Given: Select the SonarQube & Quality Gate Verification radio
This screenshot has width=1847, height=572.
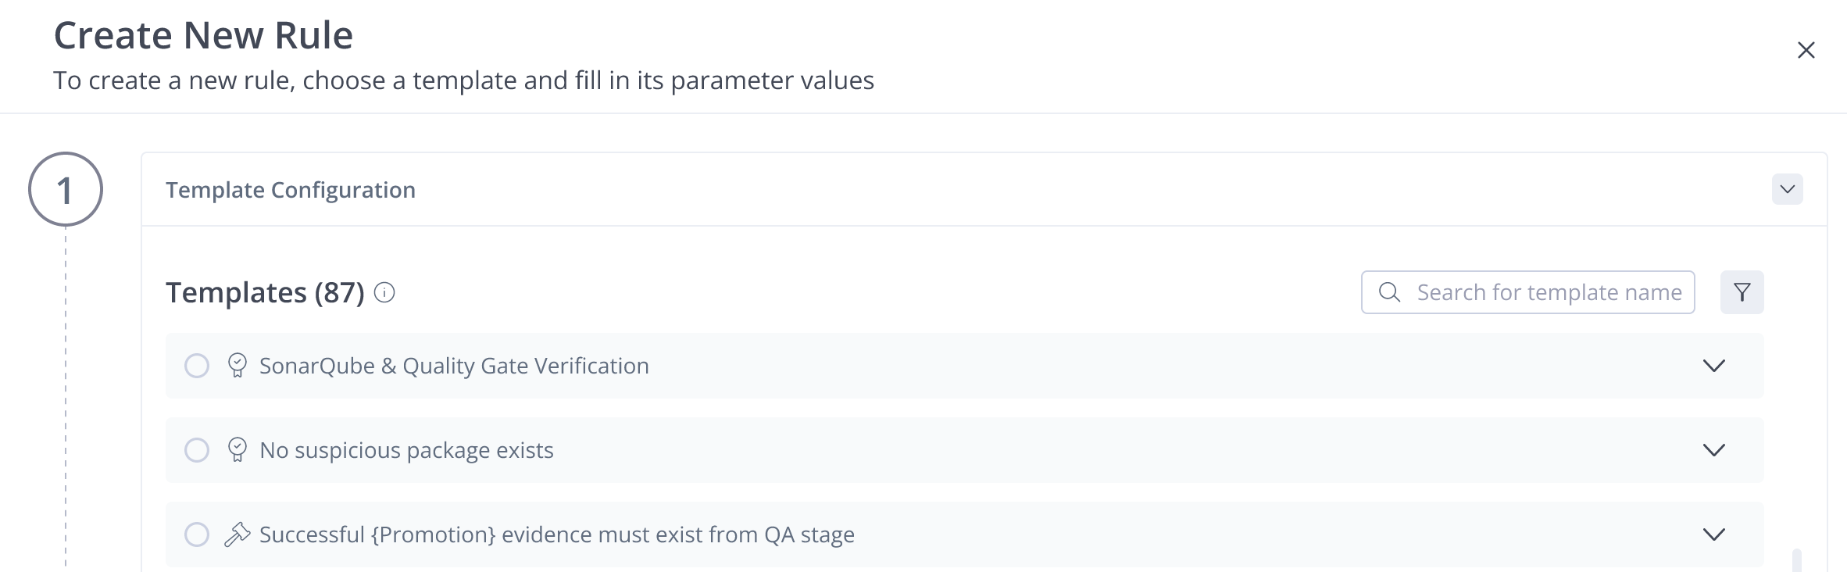Looking at the screenshot, I should (x=196, y=366).
